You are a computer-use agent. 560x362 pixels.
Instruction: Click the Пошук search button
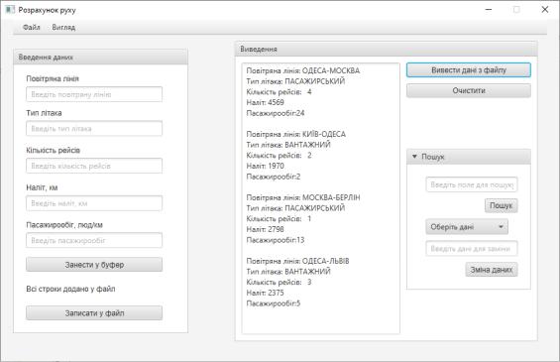tap(502, 205)
